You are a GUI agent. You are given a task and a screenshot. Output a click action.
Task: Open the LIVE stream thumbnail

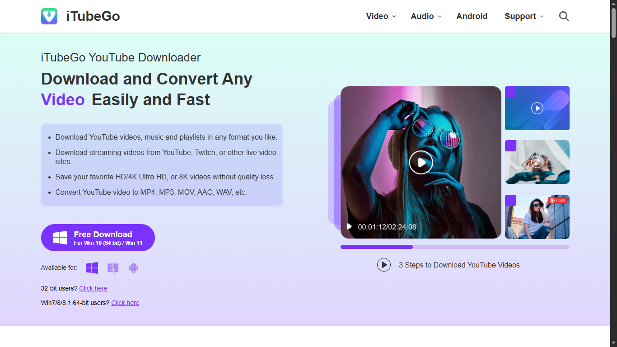[537, 217]
